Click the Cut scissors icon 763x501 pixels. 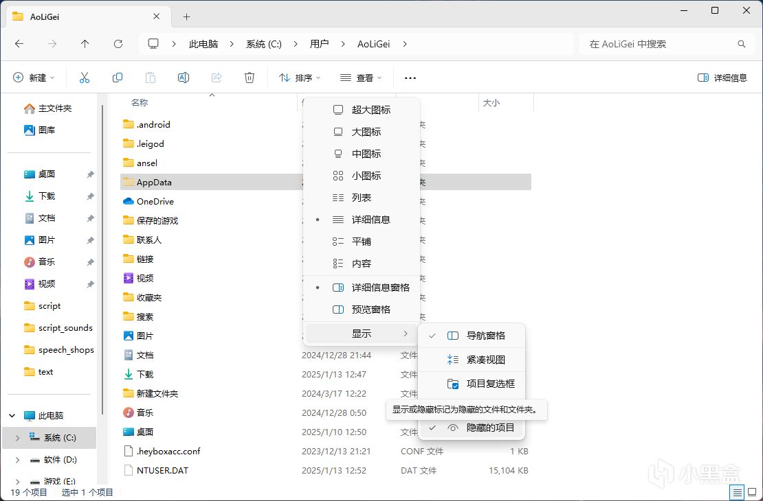coord(84,78)
